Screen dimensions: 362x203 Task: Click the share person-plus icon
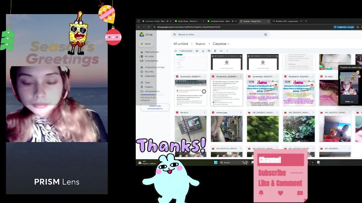point(197,51)
